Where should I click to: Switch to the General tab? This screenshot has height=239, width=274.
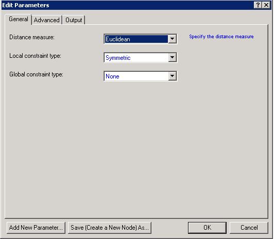coord(19,19)
